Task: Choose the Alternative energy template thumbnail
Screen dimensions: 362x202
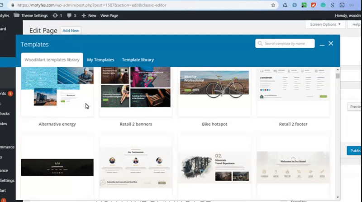Action: [57, 92]
